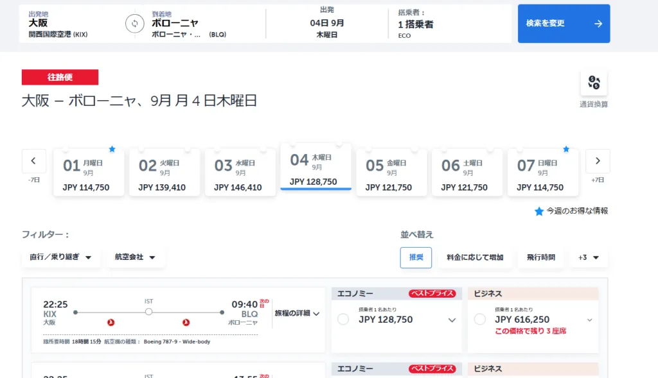Screen dimensions: 658x378
Task: Select Business fare JPY 616,250 radio button
Action: [479, 320]
